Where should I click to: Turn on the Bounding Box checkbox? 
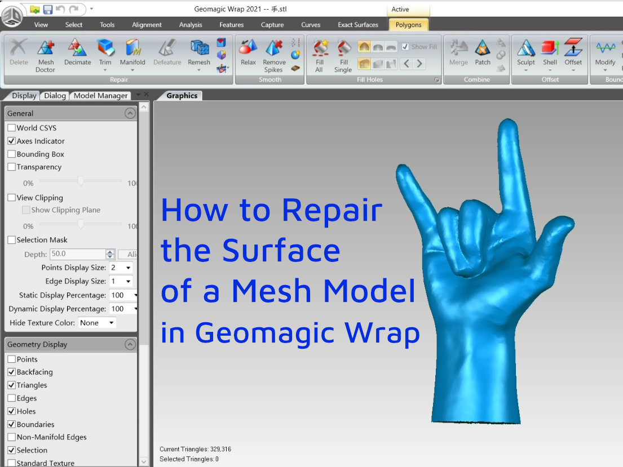click(12, 154)
